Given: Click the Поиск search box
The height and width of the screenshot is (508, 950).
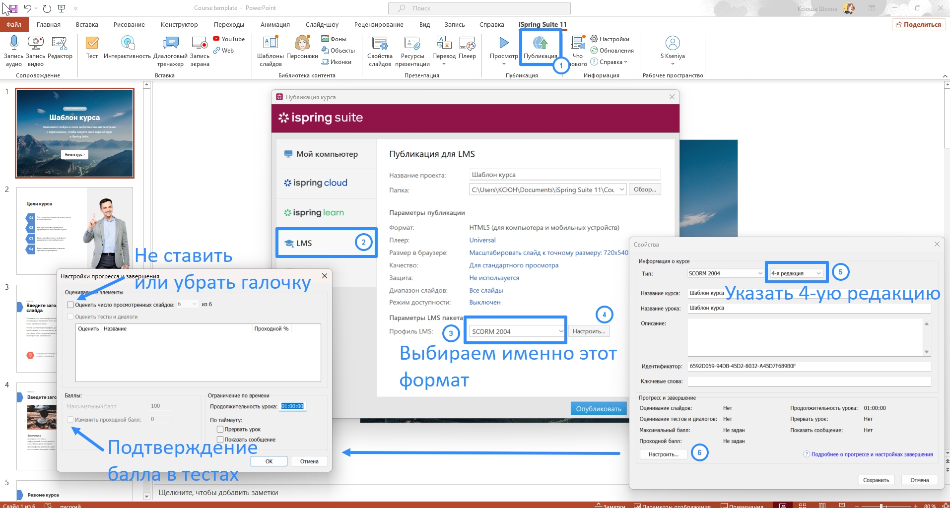Looking at the screenshot, I should click(479, 8).
